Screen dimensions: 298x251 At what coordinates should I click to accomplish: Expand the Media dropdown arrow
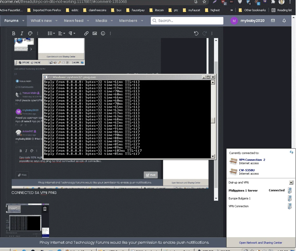click(112, 21)
